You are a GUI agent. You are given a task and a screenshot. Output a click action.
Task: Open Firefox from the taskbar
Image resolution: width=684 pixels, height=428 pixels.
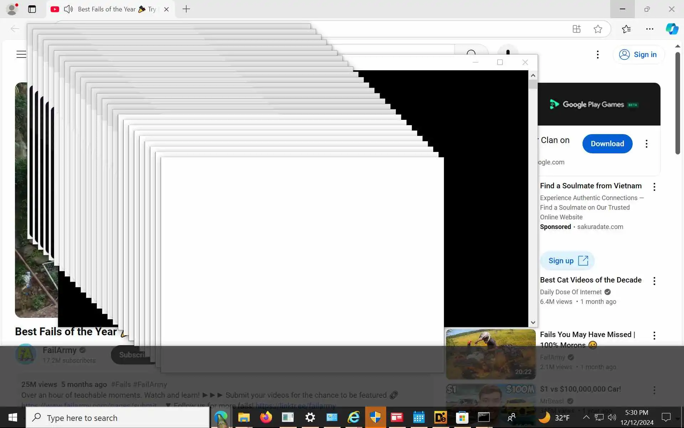click(266, 417)
